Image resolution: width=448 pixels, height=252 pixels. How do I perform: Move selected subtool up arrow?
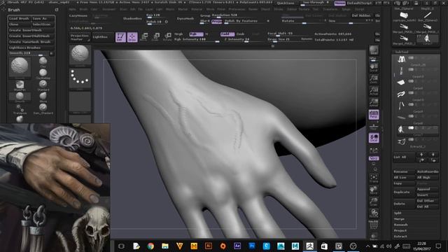tap(421, 155)
